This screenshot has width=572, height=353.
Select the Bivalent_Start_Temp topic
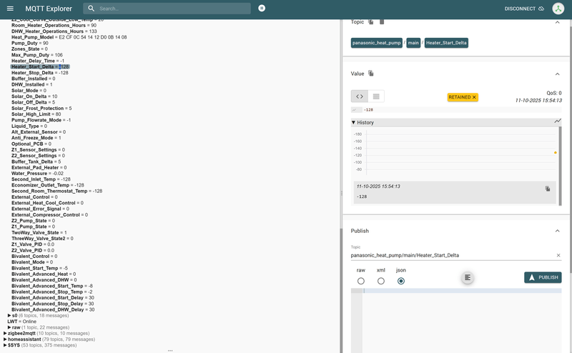tap(39, 268)
